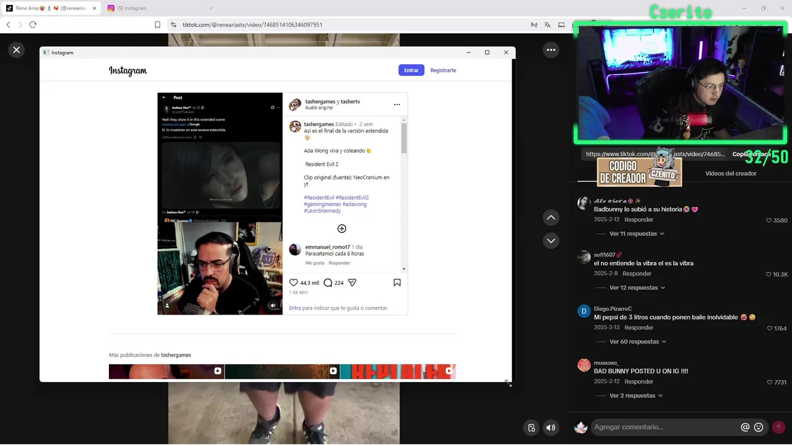
Task: Expand Ver 2 respuestas replies
Action: point(636,396)
